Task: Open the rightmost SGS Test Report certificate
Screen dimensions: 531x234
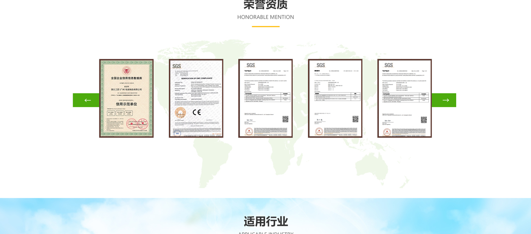Action: pyautogui.click(x=404, y=98)
